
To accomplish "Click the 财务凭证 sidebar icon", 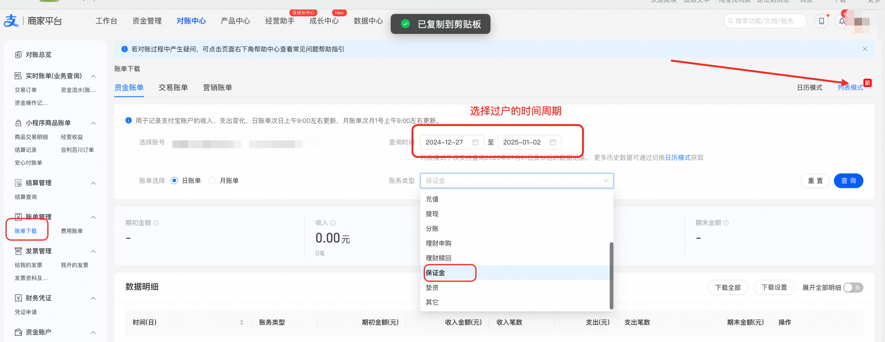I will (x=18, y=298).
